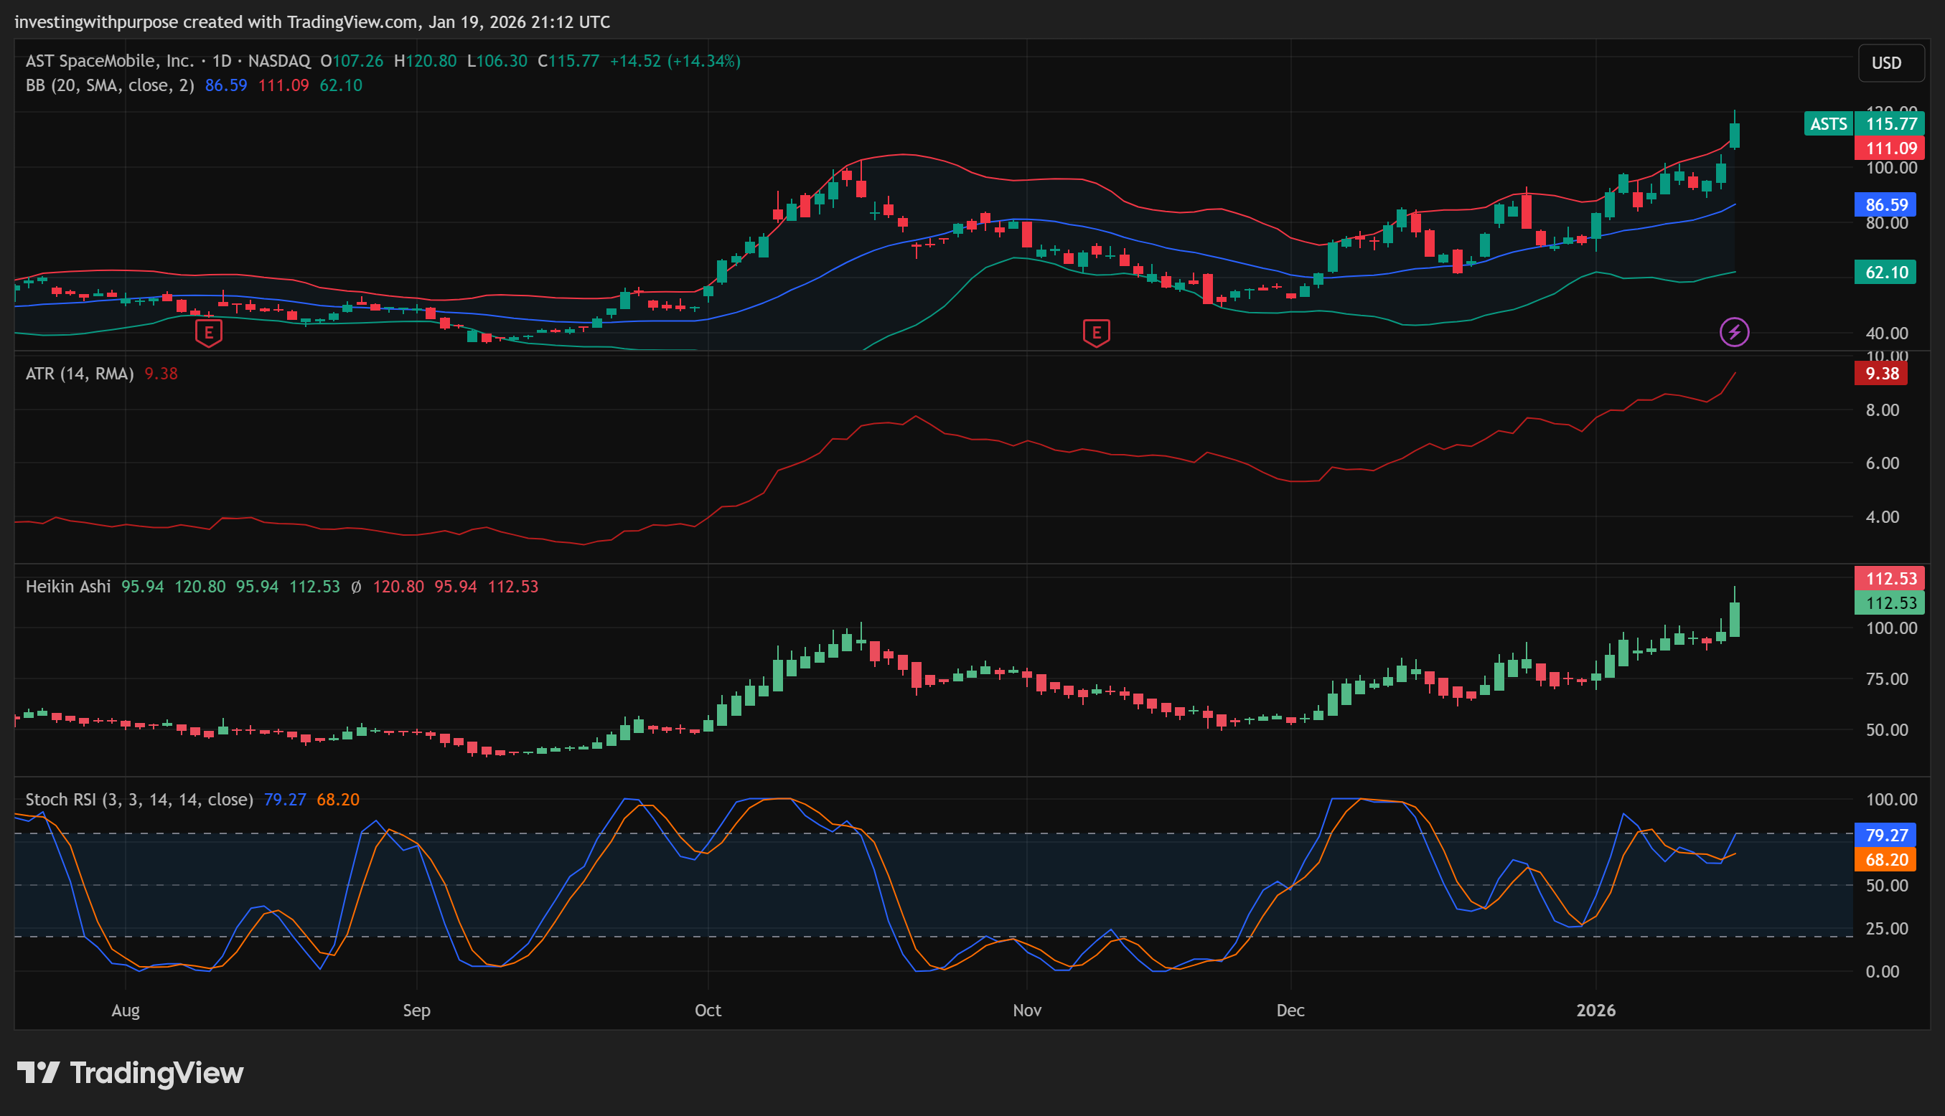Viewport: 1945px width, 1116px height.
Task: Click the blue 86.59 basis price label
Action: tap(1885, 204)
